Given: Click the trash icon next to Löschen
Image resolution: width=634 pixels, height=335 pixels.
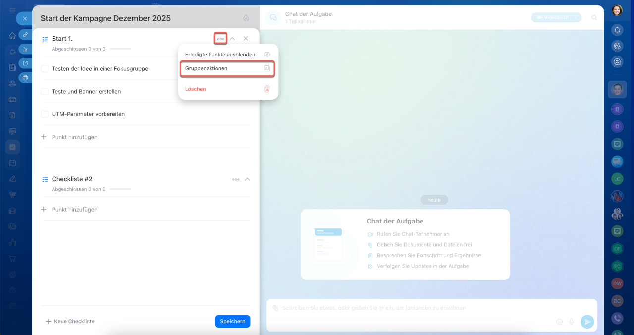Looking at the screenshot, I should click(x=267, y=89).
